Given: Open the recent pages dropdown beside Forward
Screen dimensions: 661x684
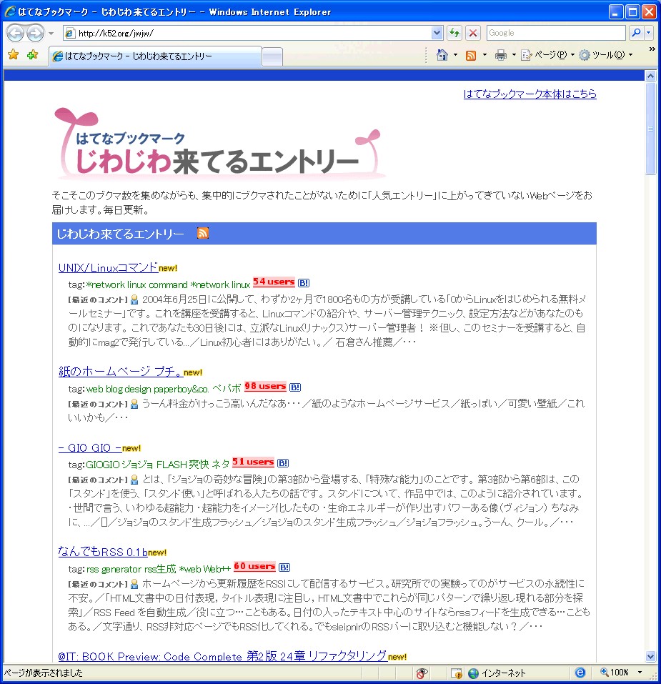Looking at the screenshot, I should pos(51,33).
